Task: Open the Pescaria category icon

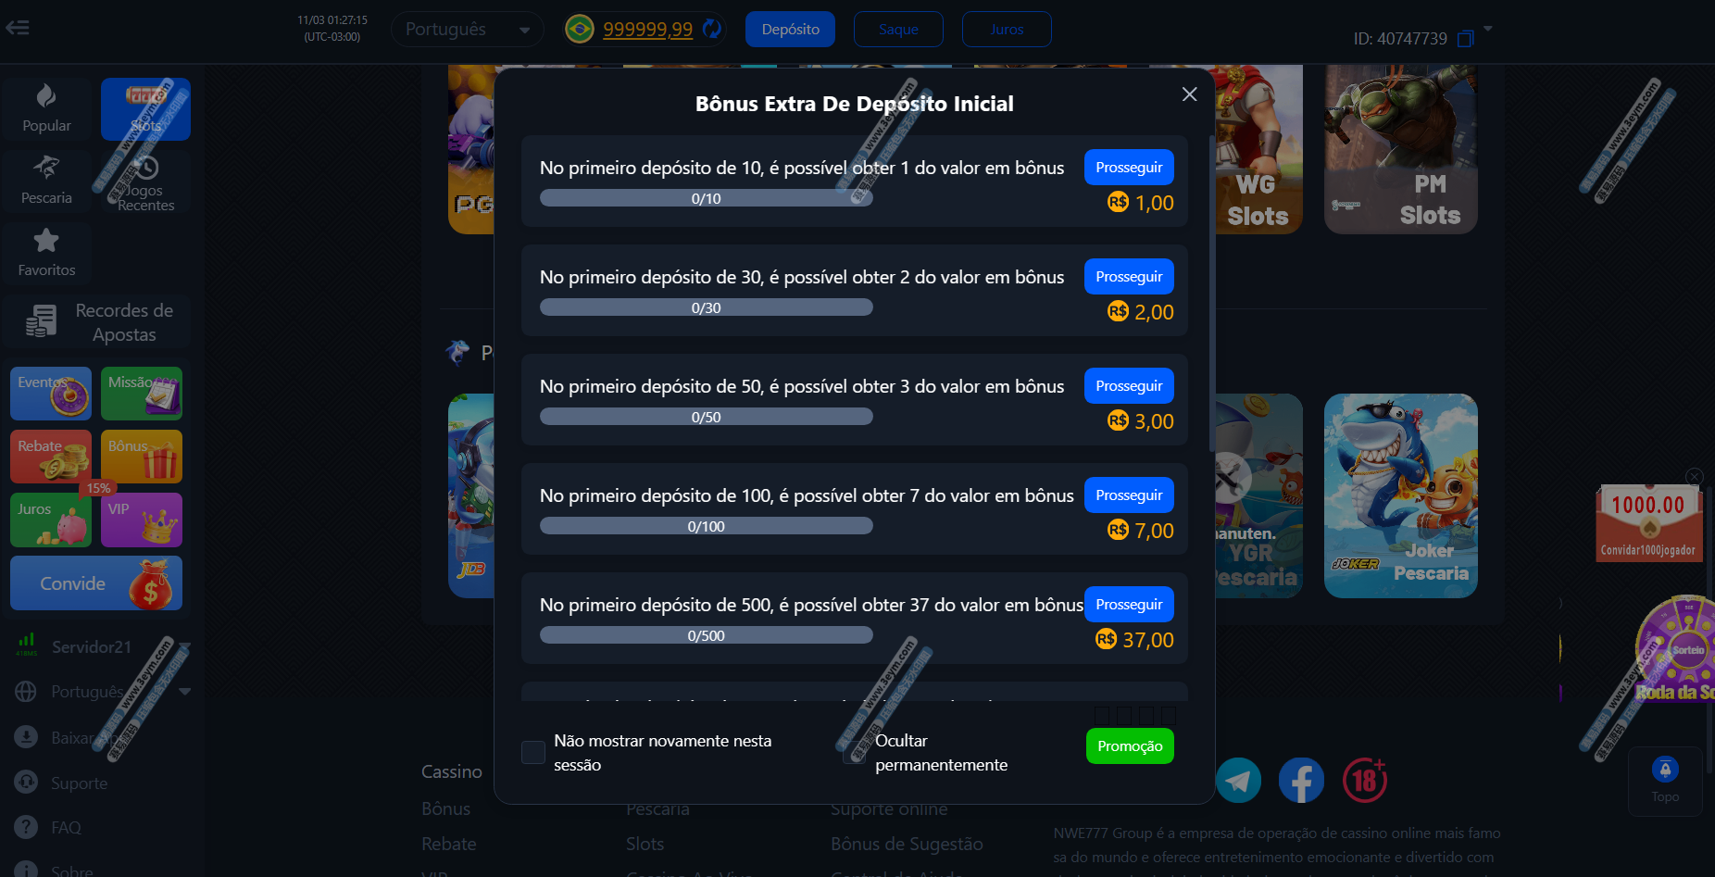Action: coord(46,180)
